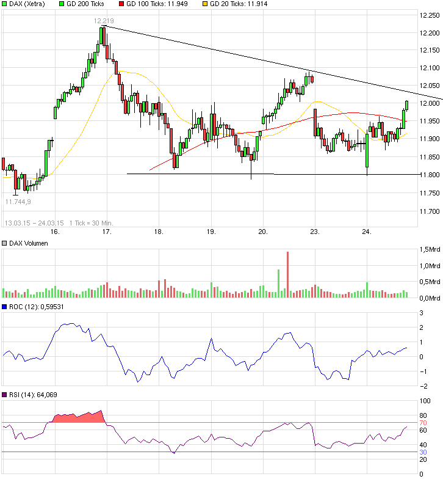Click the '18.' date axis label

[159, 232]
